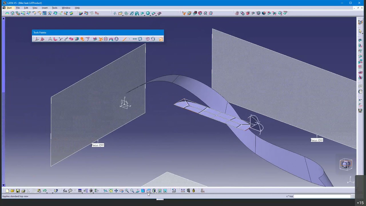This screenshot has height=206, width=366.
Task: Click the 'Applies standard top view' status text
Action: coord(15,196)
